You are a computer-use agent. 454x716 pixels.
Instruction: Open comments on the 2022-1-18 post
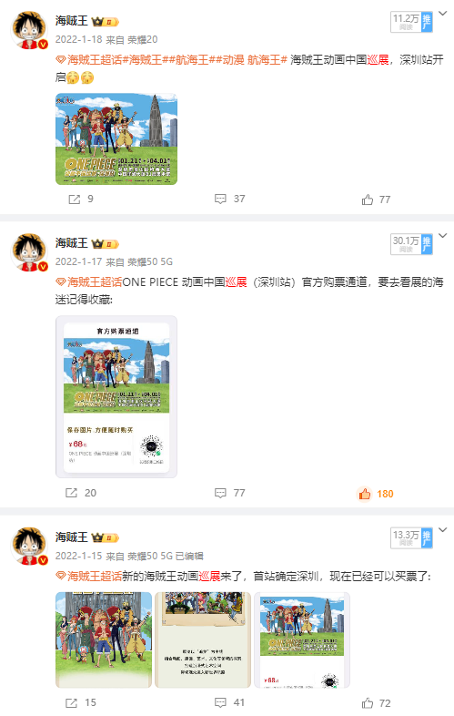220,199
